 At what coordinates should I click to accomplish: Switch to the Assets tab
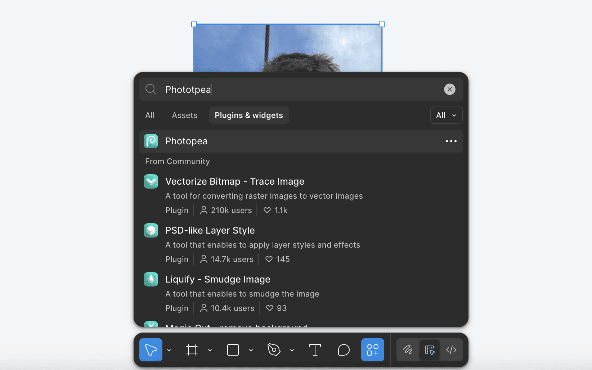[185, 115]
